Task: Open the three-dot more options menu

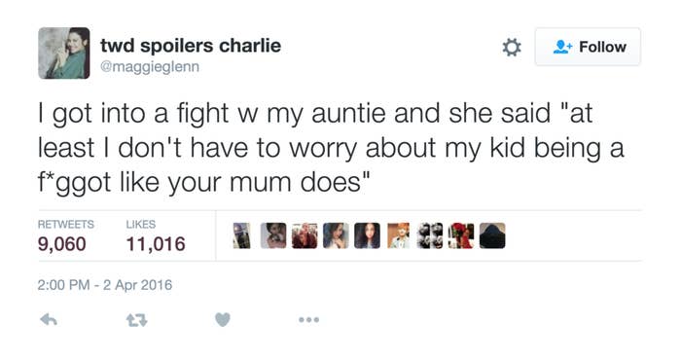Action: 309,320
